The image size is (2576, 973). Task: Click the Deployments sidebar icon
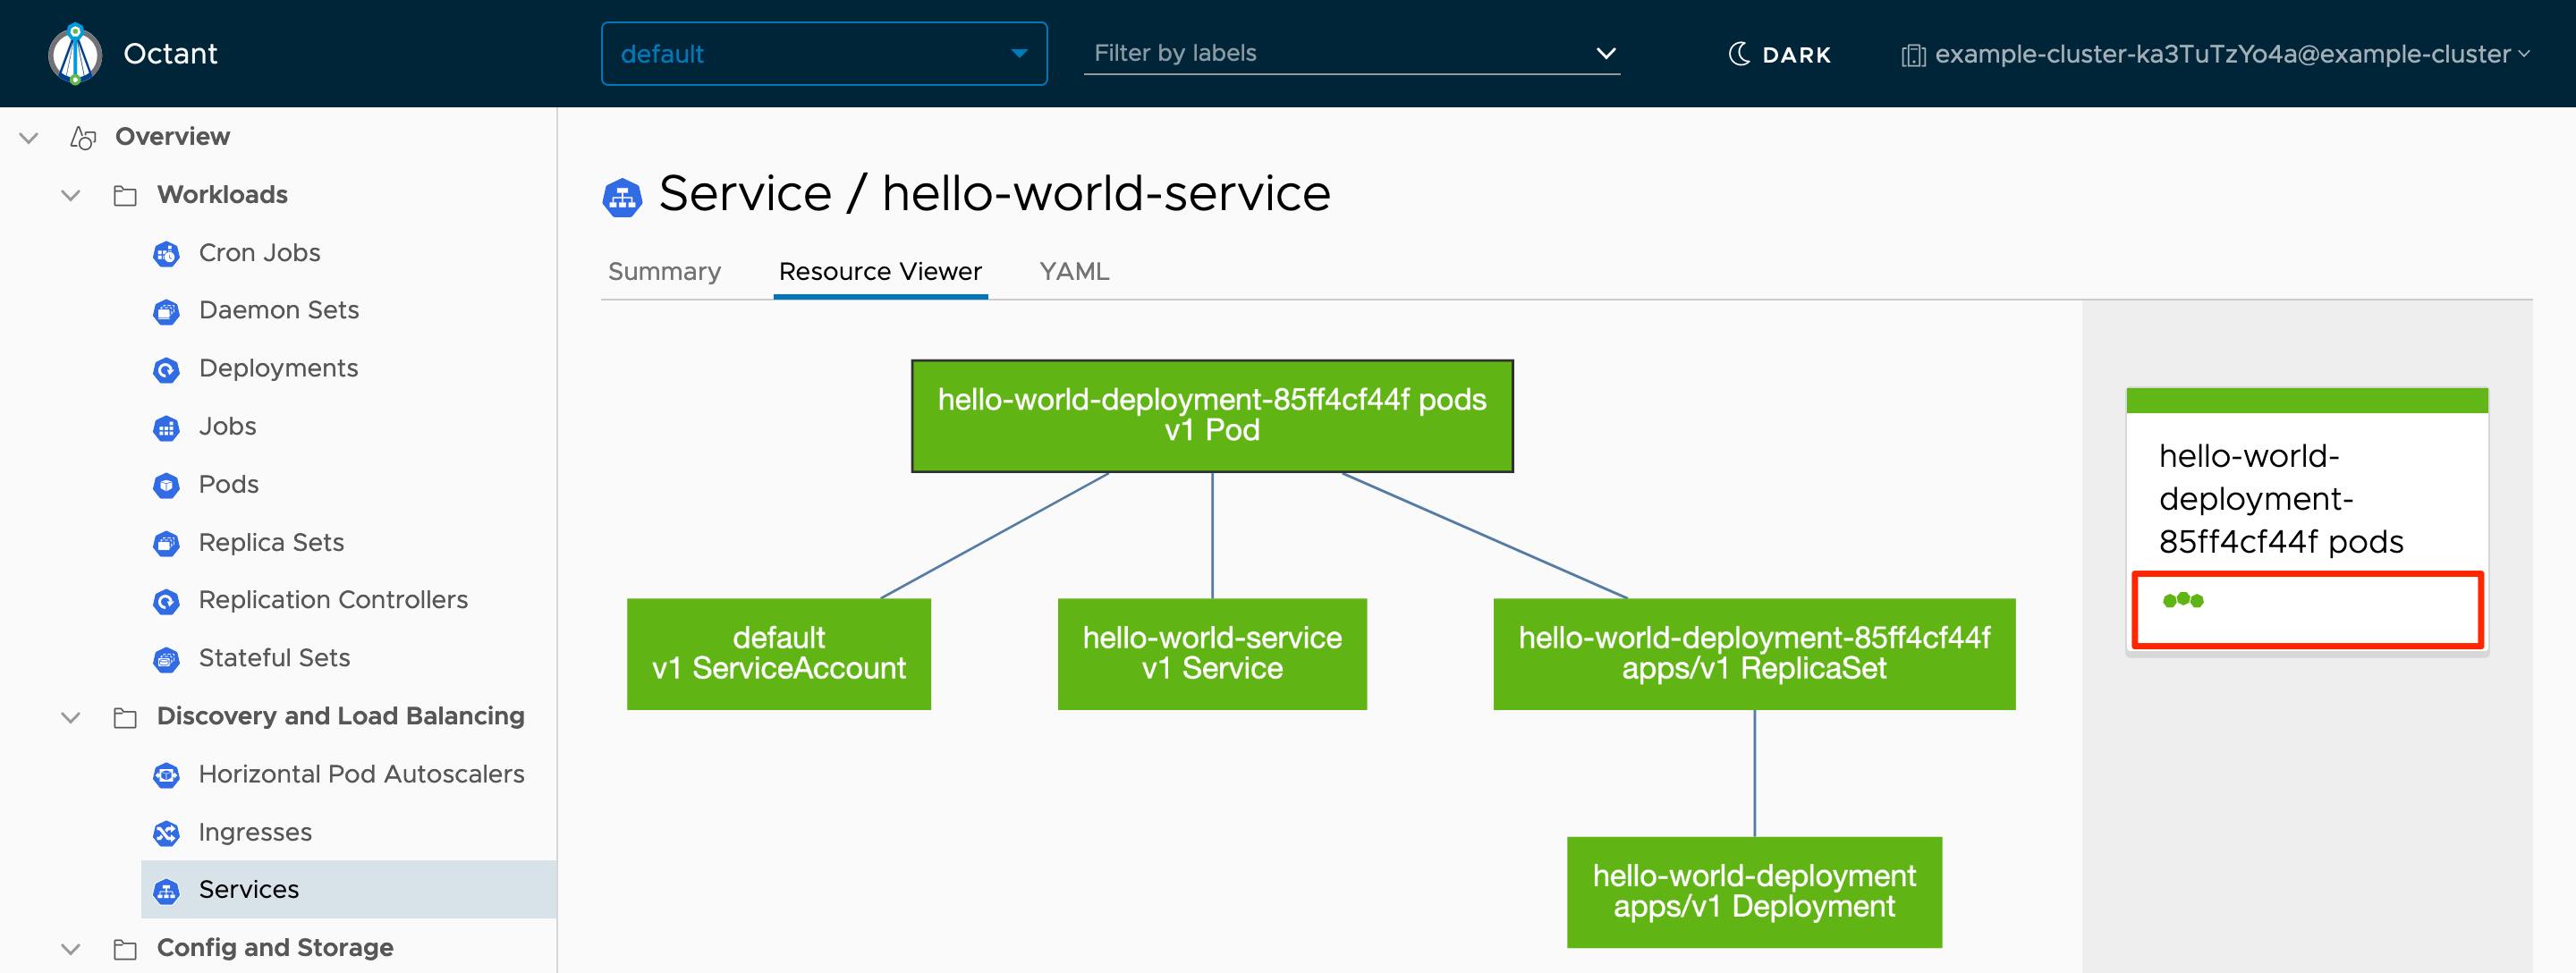point(166,368)
